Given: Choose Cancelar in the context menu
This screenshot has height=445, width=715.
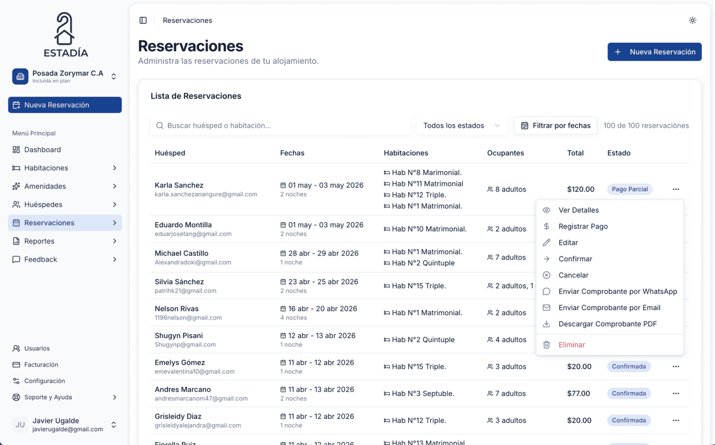Looking at the screenshot, I should click(609, 275).
